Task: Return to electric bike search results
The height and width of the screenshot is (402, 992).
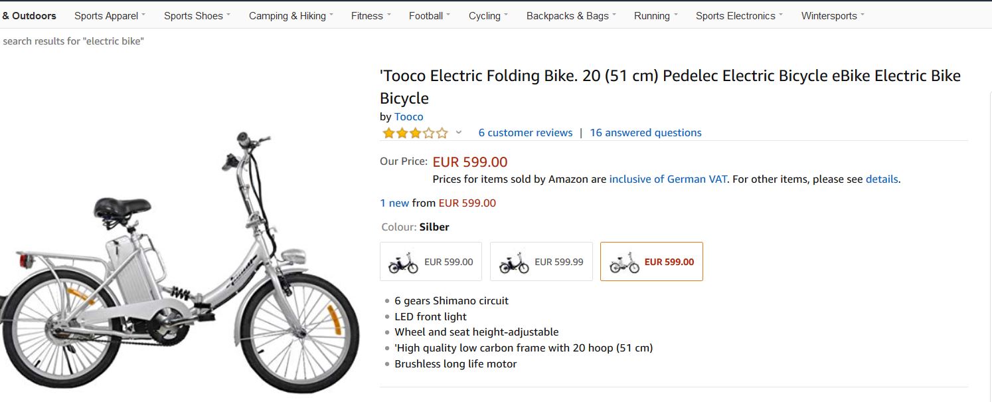Action: click(x=73, y=41)
